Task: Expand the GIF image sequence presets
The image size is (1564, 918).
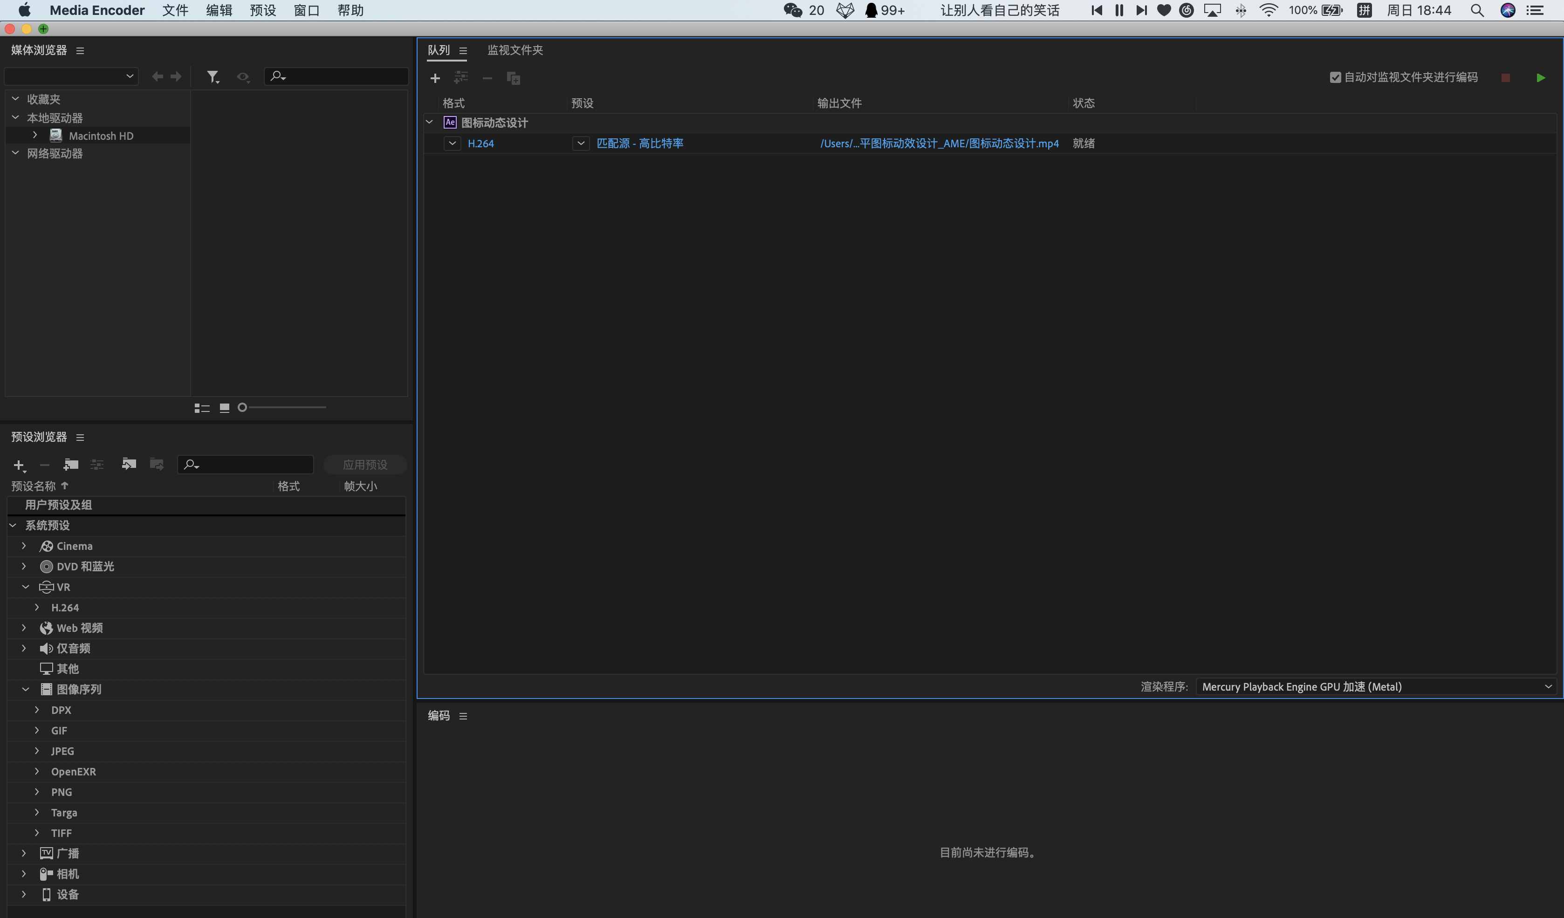Action: pyautogui.click(x=37, y=731)
